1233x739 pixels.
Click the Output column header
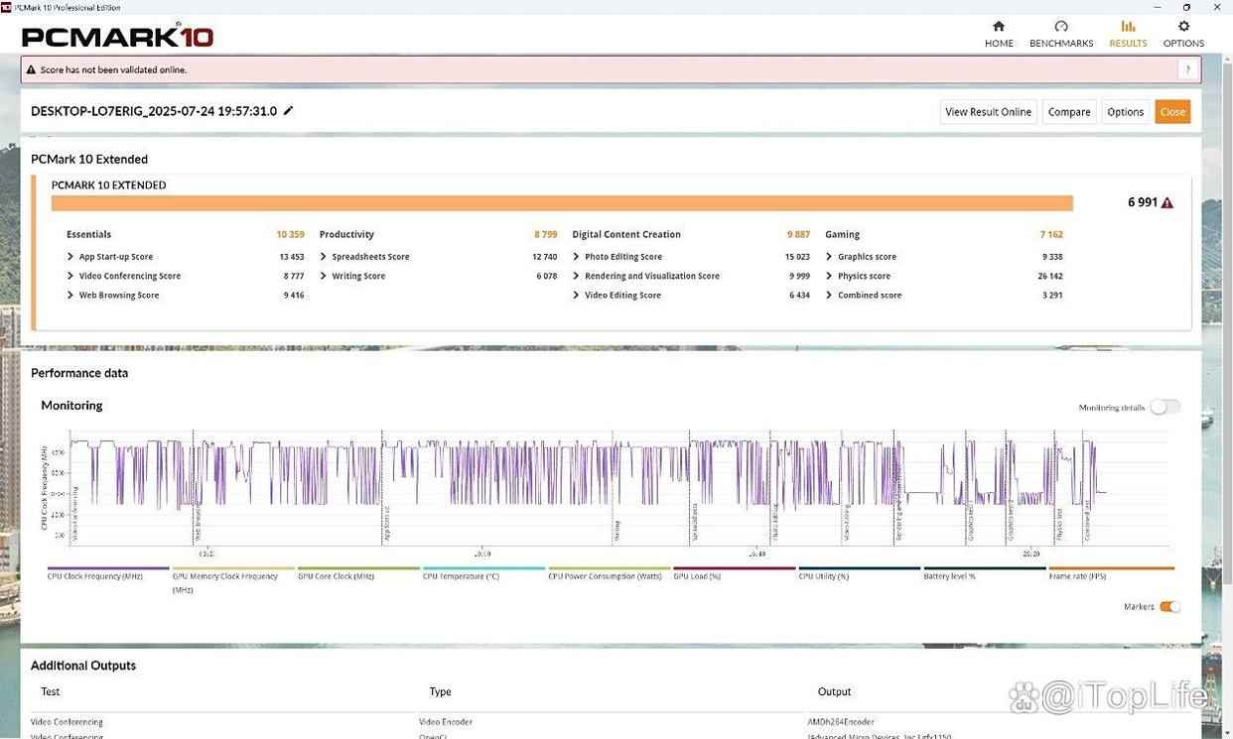(x=834, y=691)
